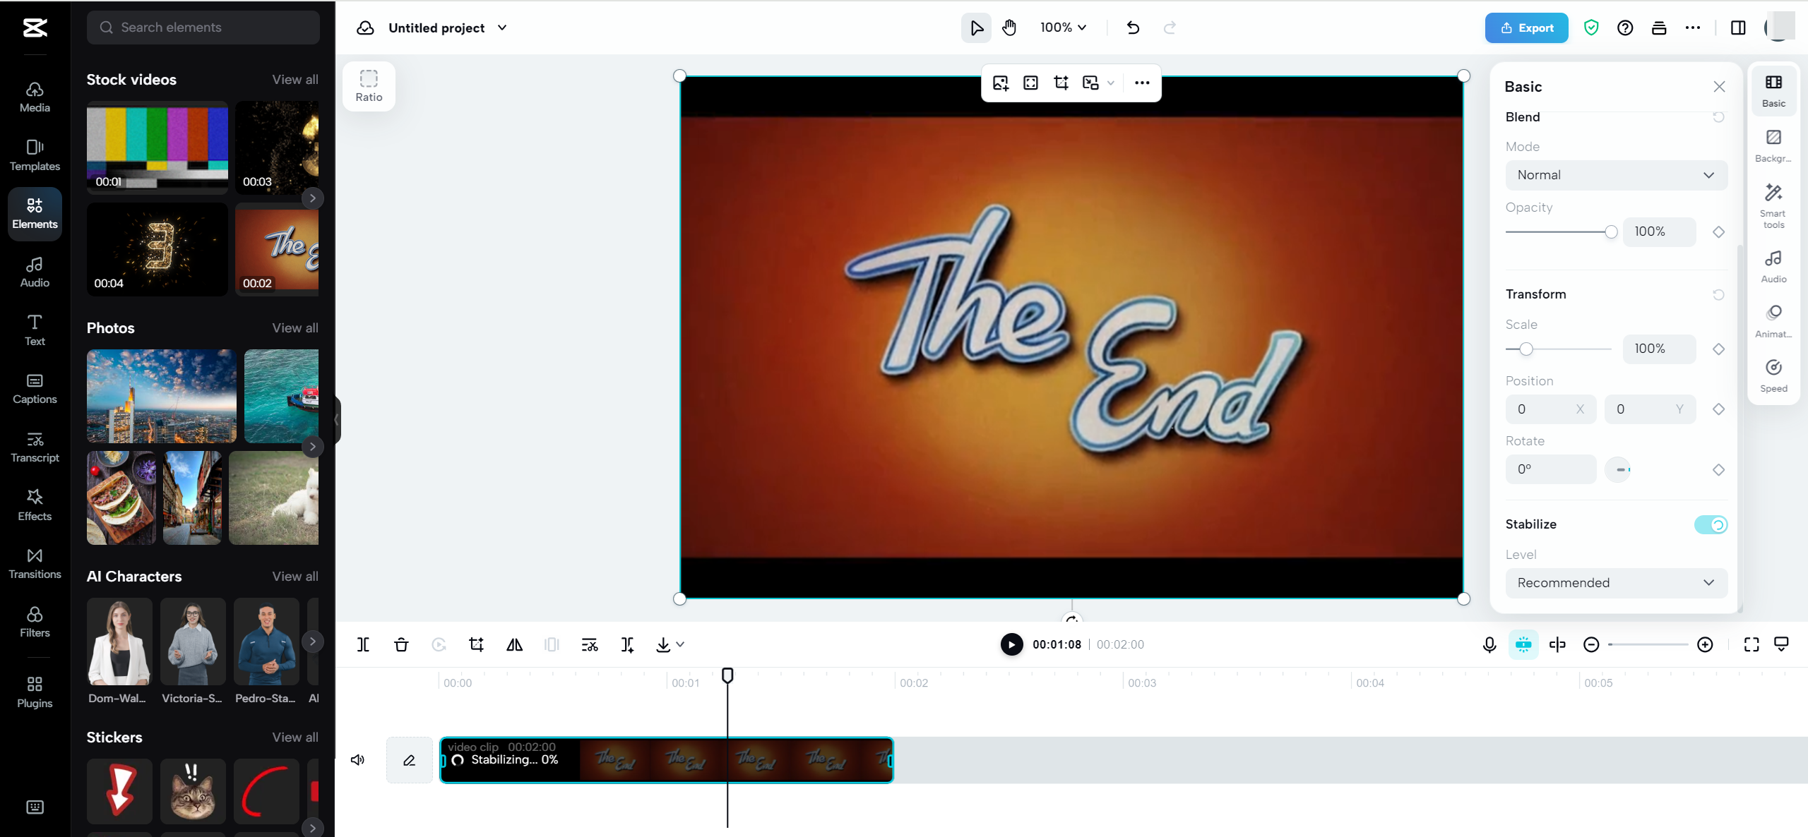This screenshot has width=1808, height=837.
Task: Click the crop icon in timeline toolbar
Action: (477, 644)
